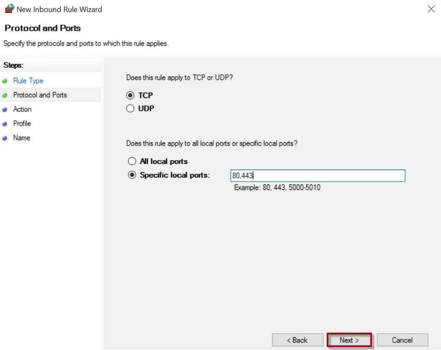Open the Protocol and Ports step

click(40, 95)
